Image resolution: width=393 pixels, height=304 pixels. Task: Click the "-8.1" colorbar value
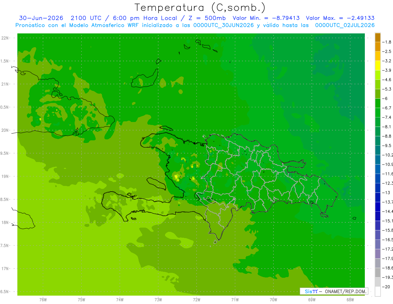coord(387,127)
